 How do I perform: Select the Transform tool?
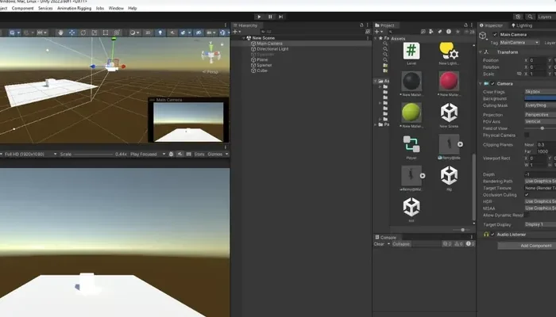click(x=117, y=32)
